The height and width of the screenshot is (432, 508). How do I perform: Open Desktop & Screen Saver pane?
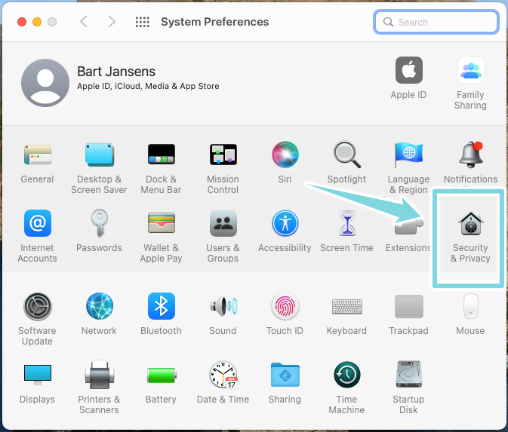tap(100, 155)
